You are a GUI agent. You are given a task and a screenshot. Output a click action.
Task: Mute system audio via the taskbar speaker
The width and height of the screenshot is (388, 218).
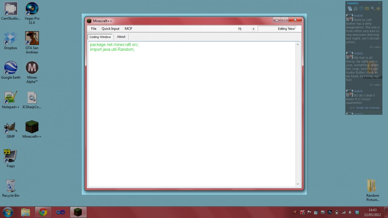tap(350, 212)
